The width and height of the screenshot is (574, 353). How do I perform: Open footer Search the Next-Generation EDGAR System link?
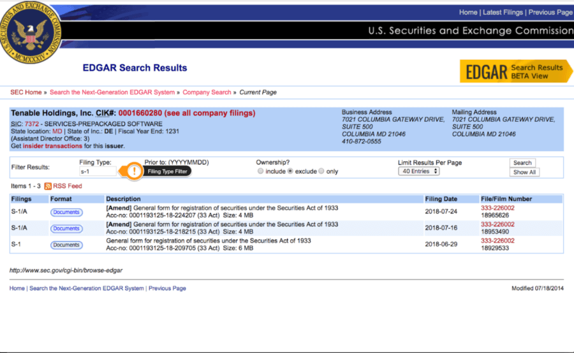tap(86, 288)
